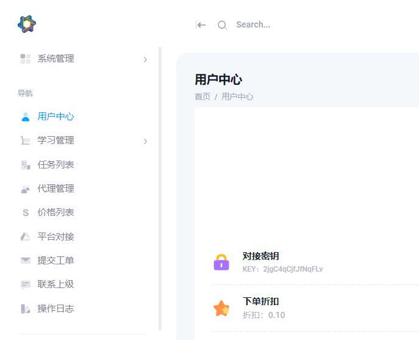Click the colorful hexagon app logo

point(27,24)
